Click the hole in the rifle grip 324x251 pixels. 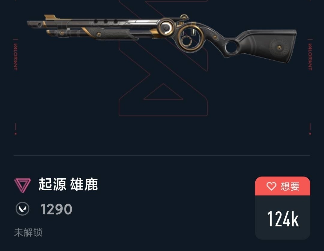232,47
